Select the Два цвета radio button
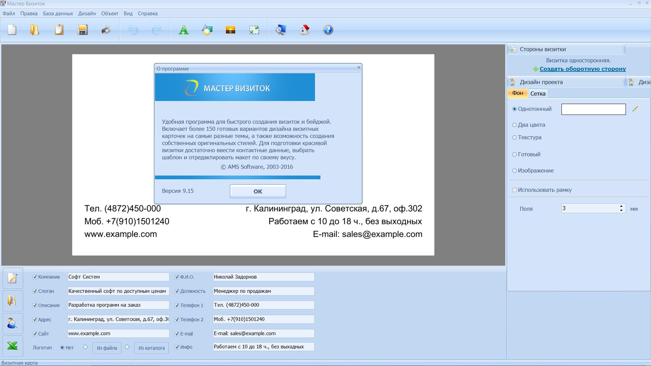651x366 pixels. pyautogui.click(x=514, y=125)
